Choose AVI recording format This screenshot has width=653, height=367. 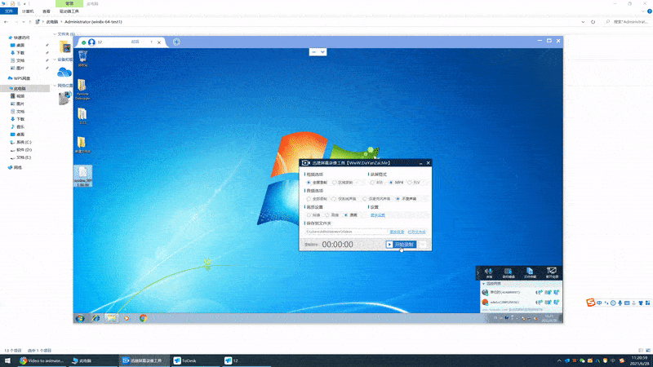[372, 183]
